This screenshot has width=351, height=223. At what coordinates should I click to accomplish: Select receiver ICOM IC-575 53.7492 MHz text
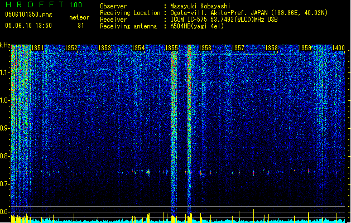tap(224, 20)
